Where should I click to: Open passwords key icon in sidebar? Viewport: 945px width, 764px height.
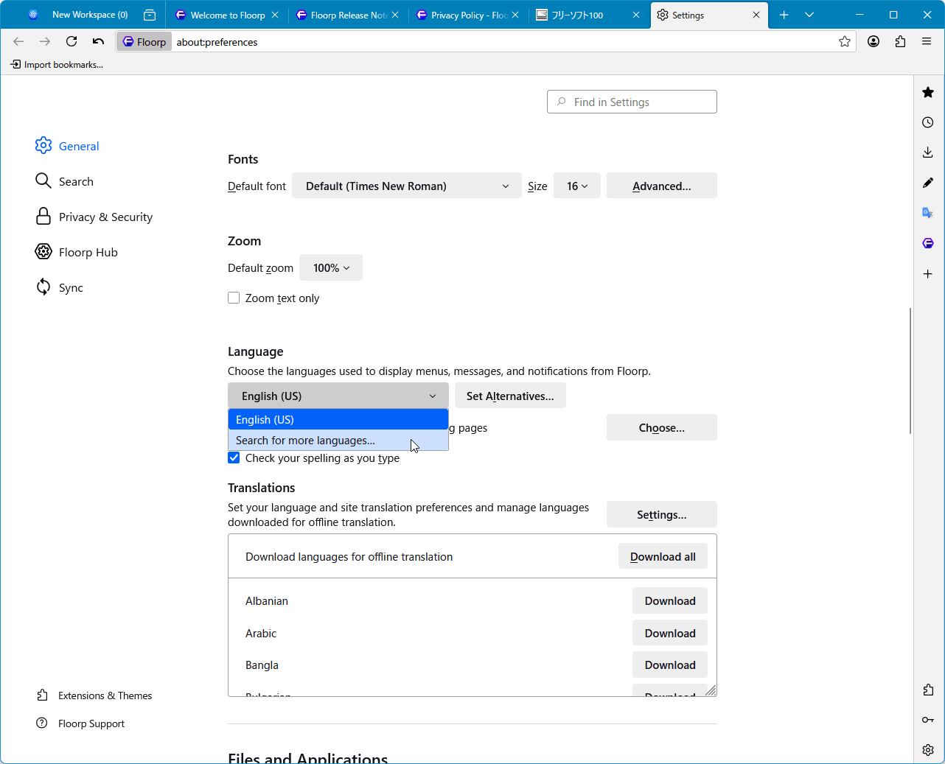928,720
